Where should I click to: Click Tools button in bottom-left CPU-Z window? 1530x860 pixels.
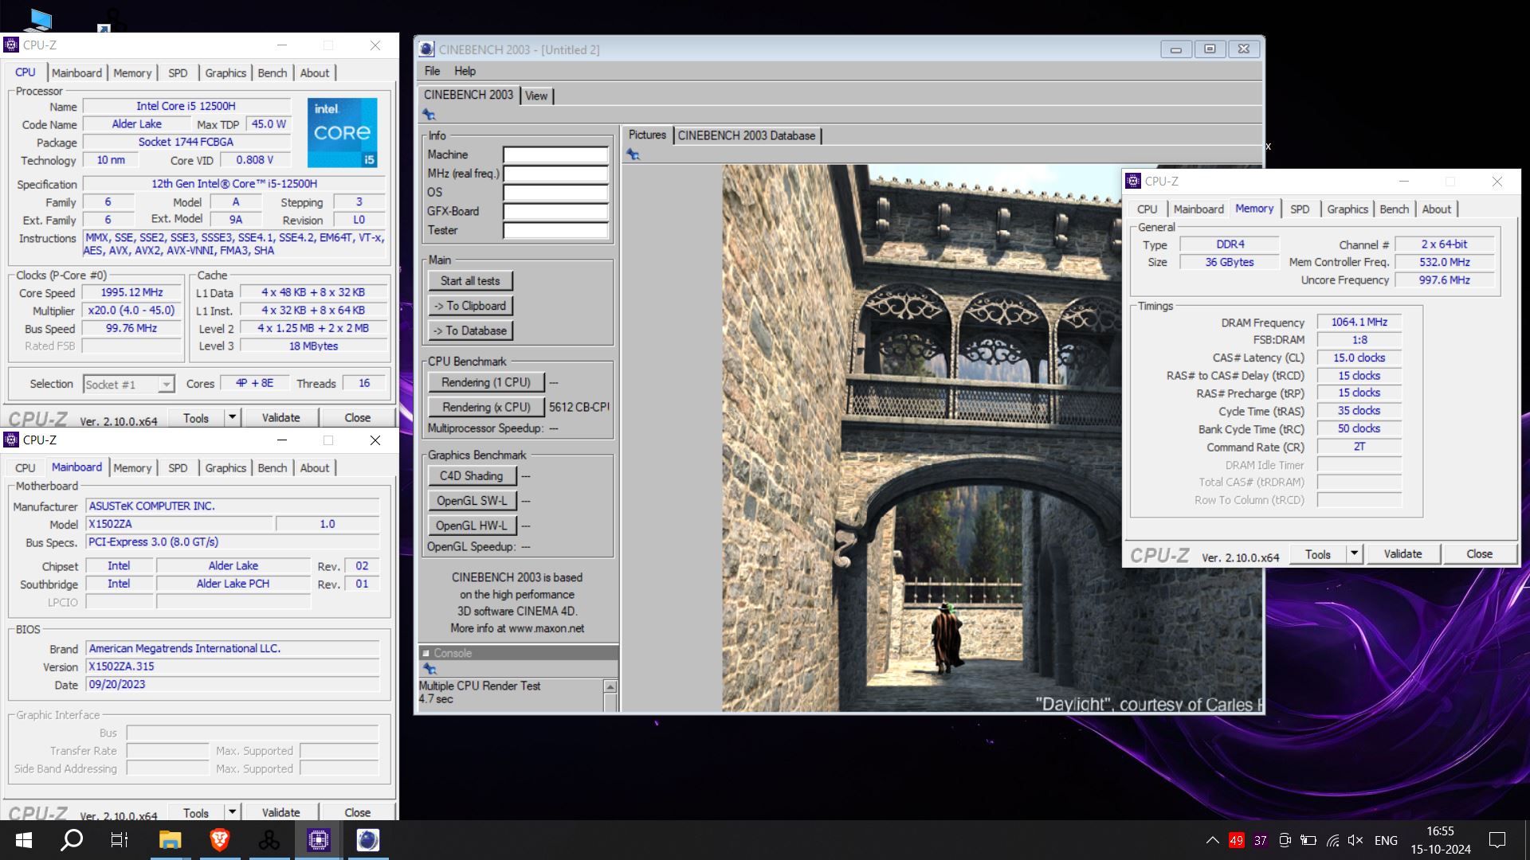pyautogui.click(x=196, y=813)
